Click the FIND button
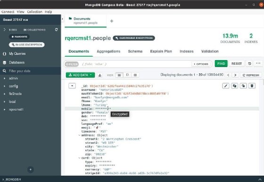The image size is (264, 182). pos(221,64)
